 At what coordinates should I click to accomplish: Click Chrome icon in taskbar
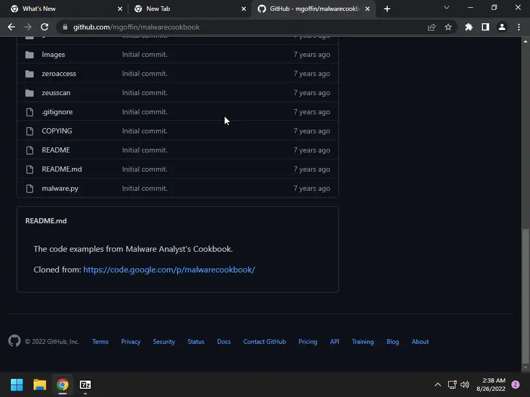[63, 385]
